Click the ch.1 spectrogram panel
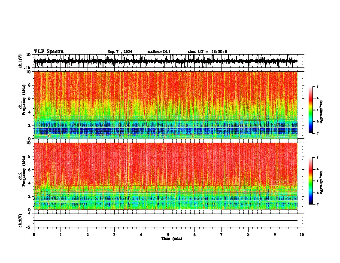Screen dimensions: 340x263 (166, 105)
